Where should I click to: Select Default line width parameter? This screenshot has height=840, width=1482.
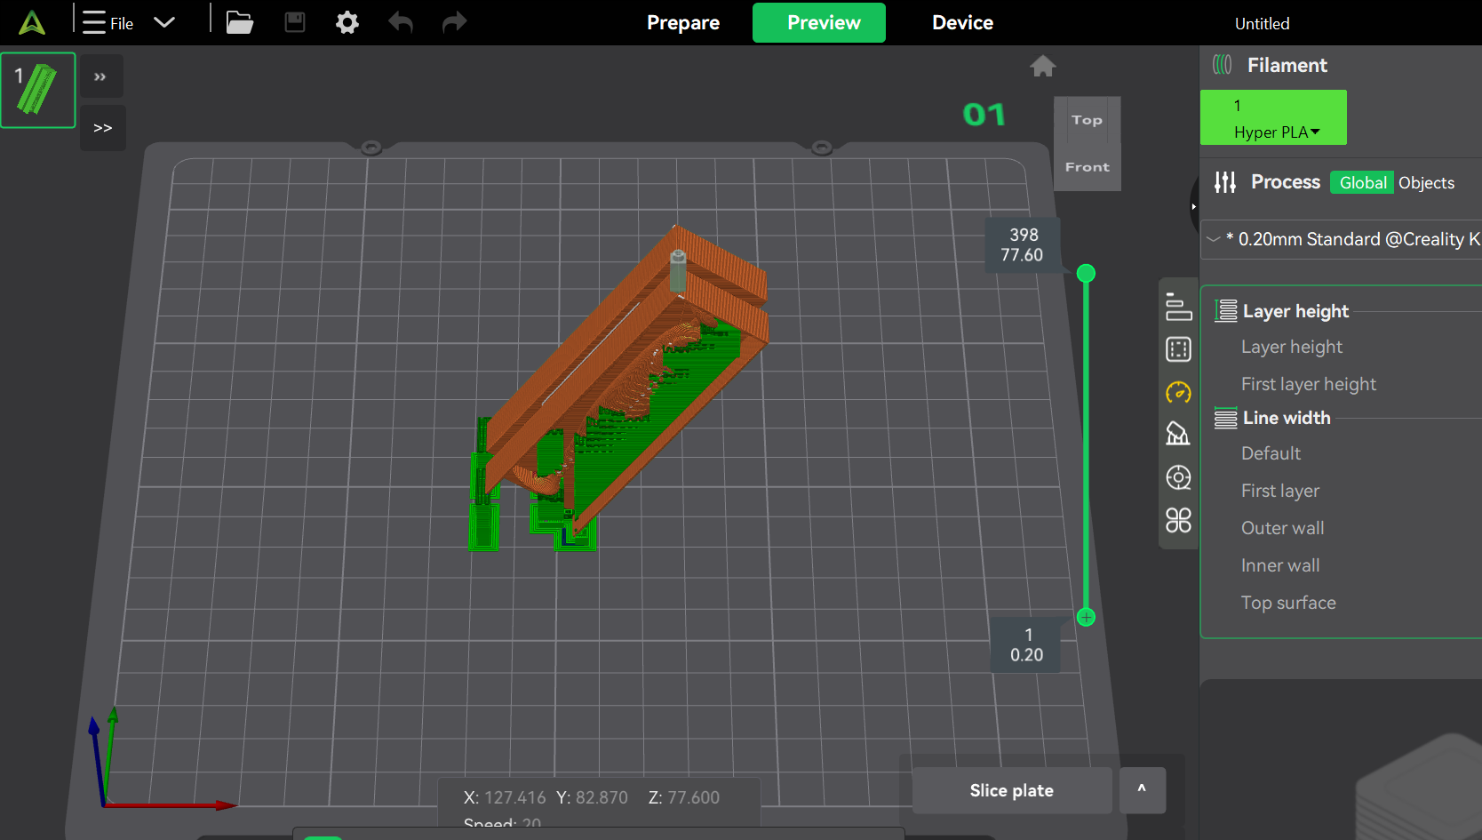click(x=1271, y=453)
